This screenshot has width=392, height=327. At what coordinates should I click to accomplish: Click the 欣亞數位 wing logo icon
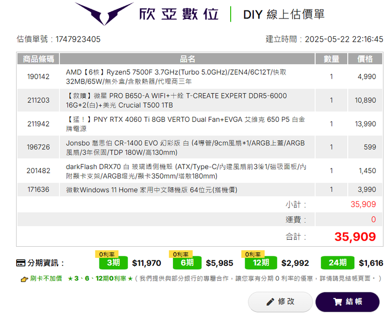[x=104, y=14]
